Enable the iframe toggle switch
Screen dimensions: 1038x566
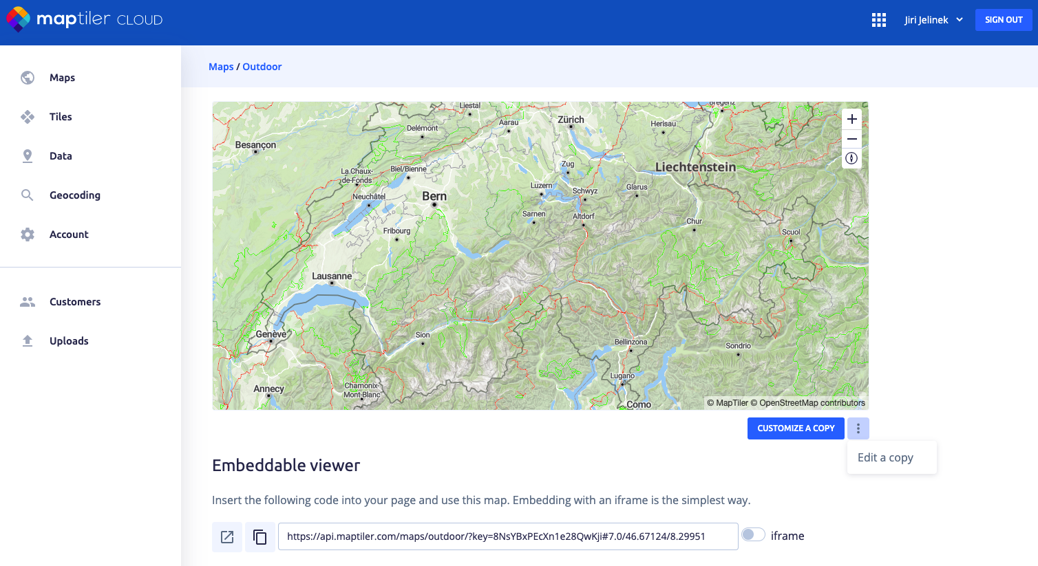pos(753,535)
